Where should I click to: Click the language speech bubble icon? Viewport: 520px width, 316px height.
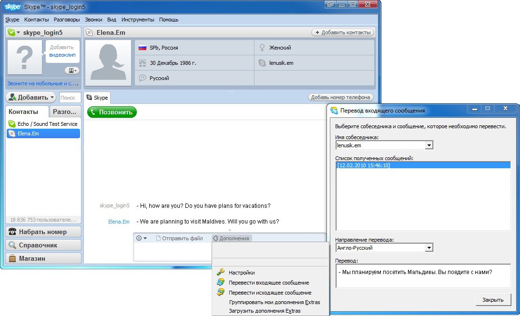tap(142, 78)
